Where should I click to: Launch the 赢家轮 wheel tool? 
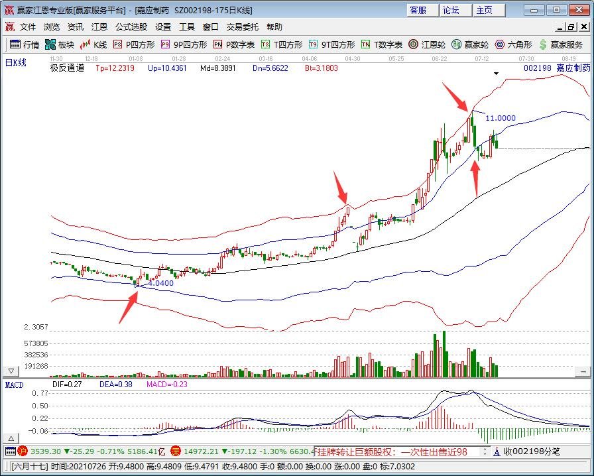click(470, 44)
